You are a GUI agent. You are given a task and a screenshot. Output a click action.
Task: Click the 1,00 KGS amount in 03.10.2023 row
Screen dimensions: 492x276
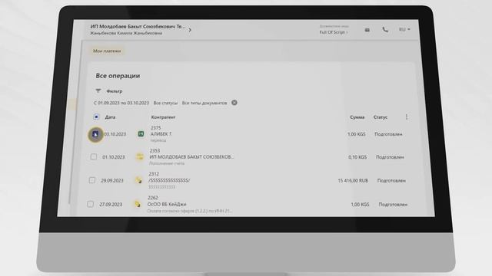[357, 134]
